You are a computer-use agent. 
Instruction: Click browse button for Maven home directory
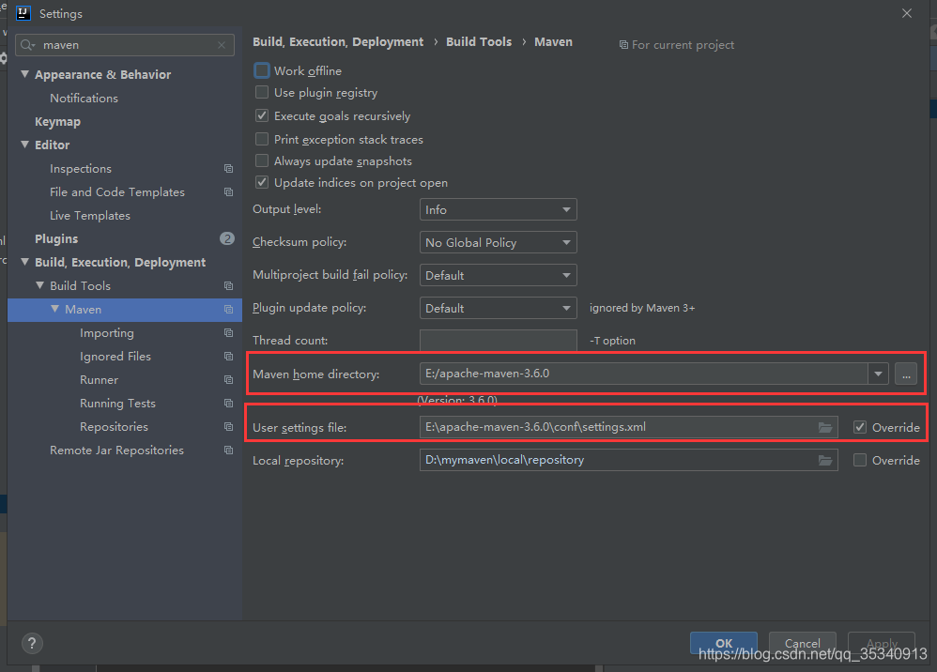(x=906, y=374)
